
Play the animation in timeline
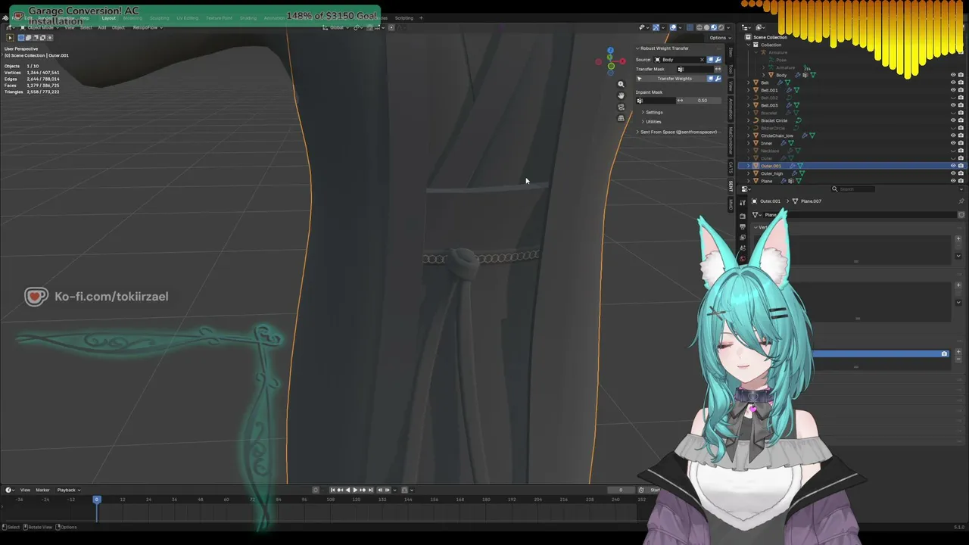[x=355, y=490]
